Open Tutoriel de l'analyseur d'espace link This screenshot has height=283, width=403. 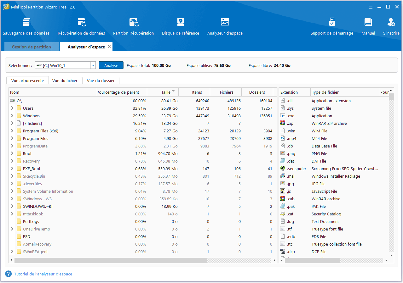43,274
